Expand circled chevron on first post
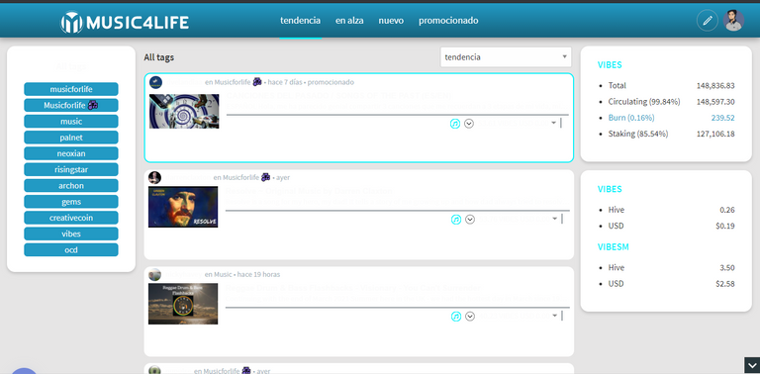The image size is (760, 374). click(469, 124)
